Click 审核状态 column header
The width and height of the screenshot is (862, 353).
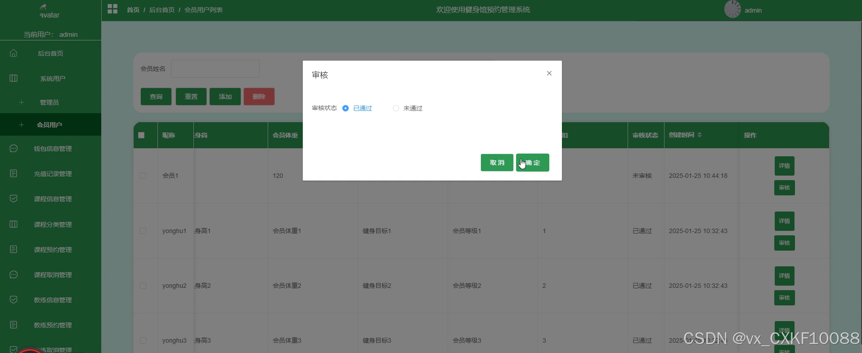[x=645, y=135]
